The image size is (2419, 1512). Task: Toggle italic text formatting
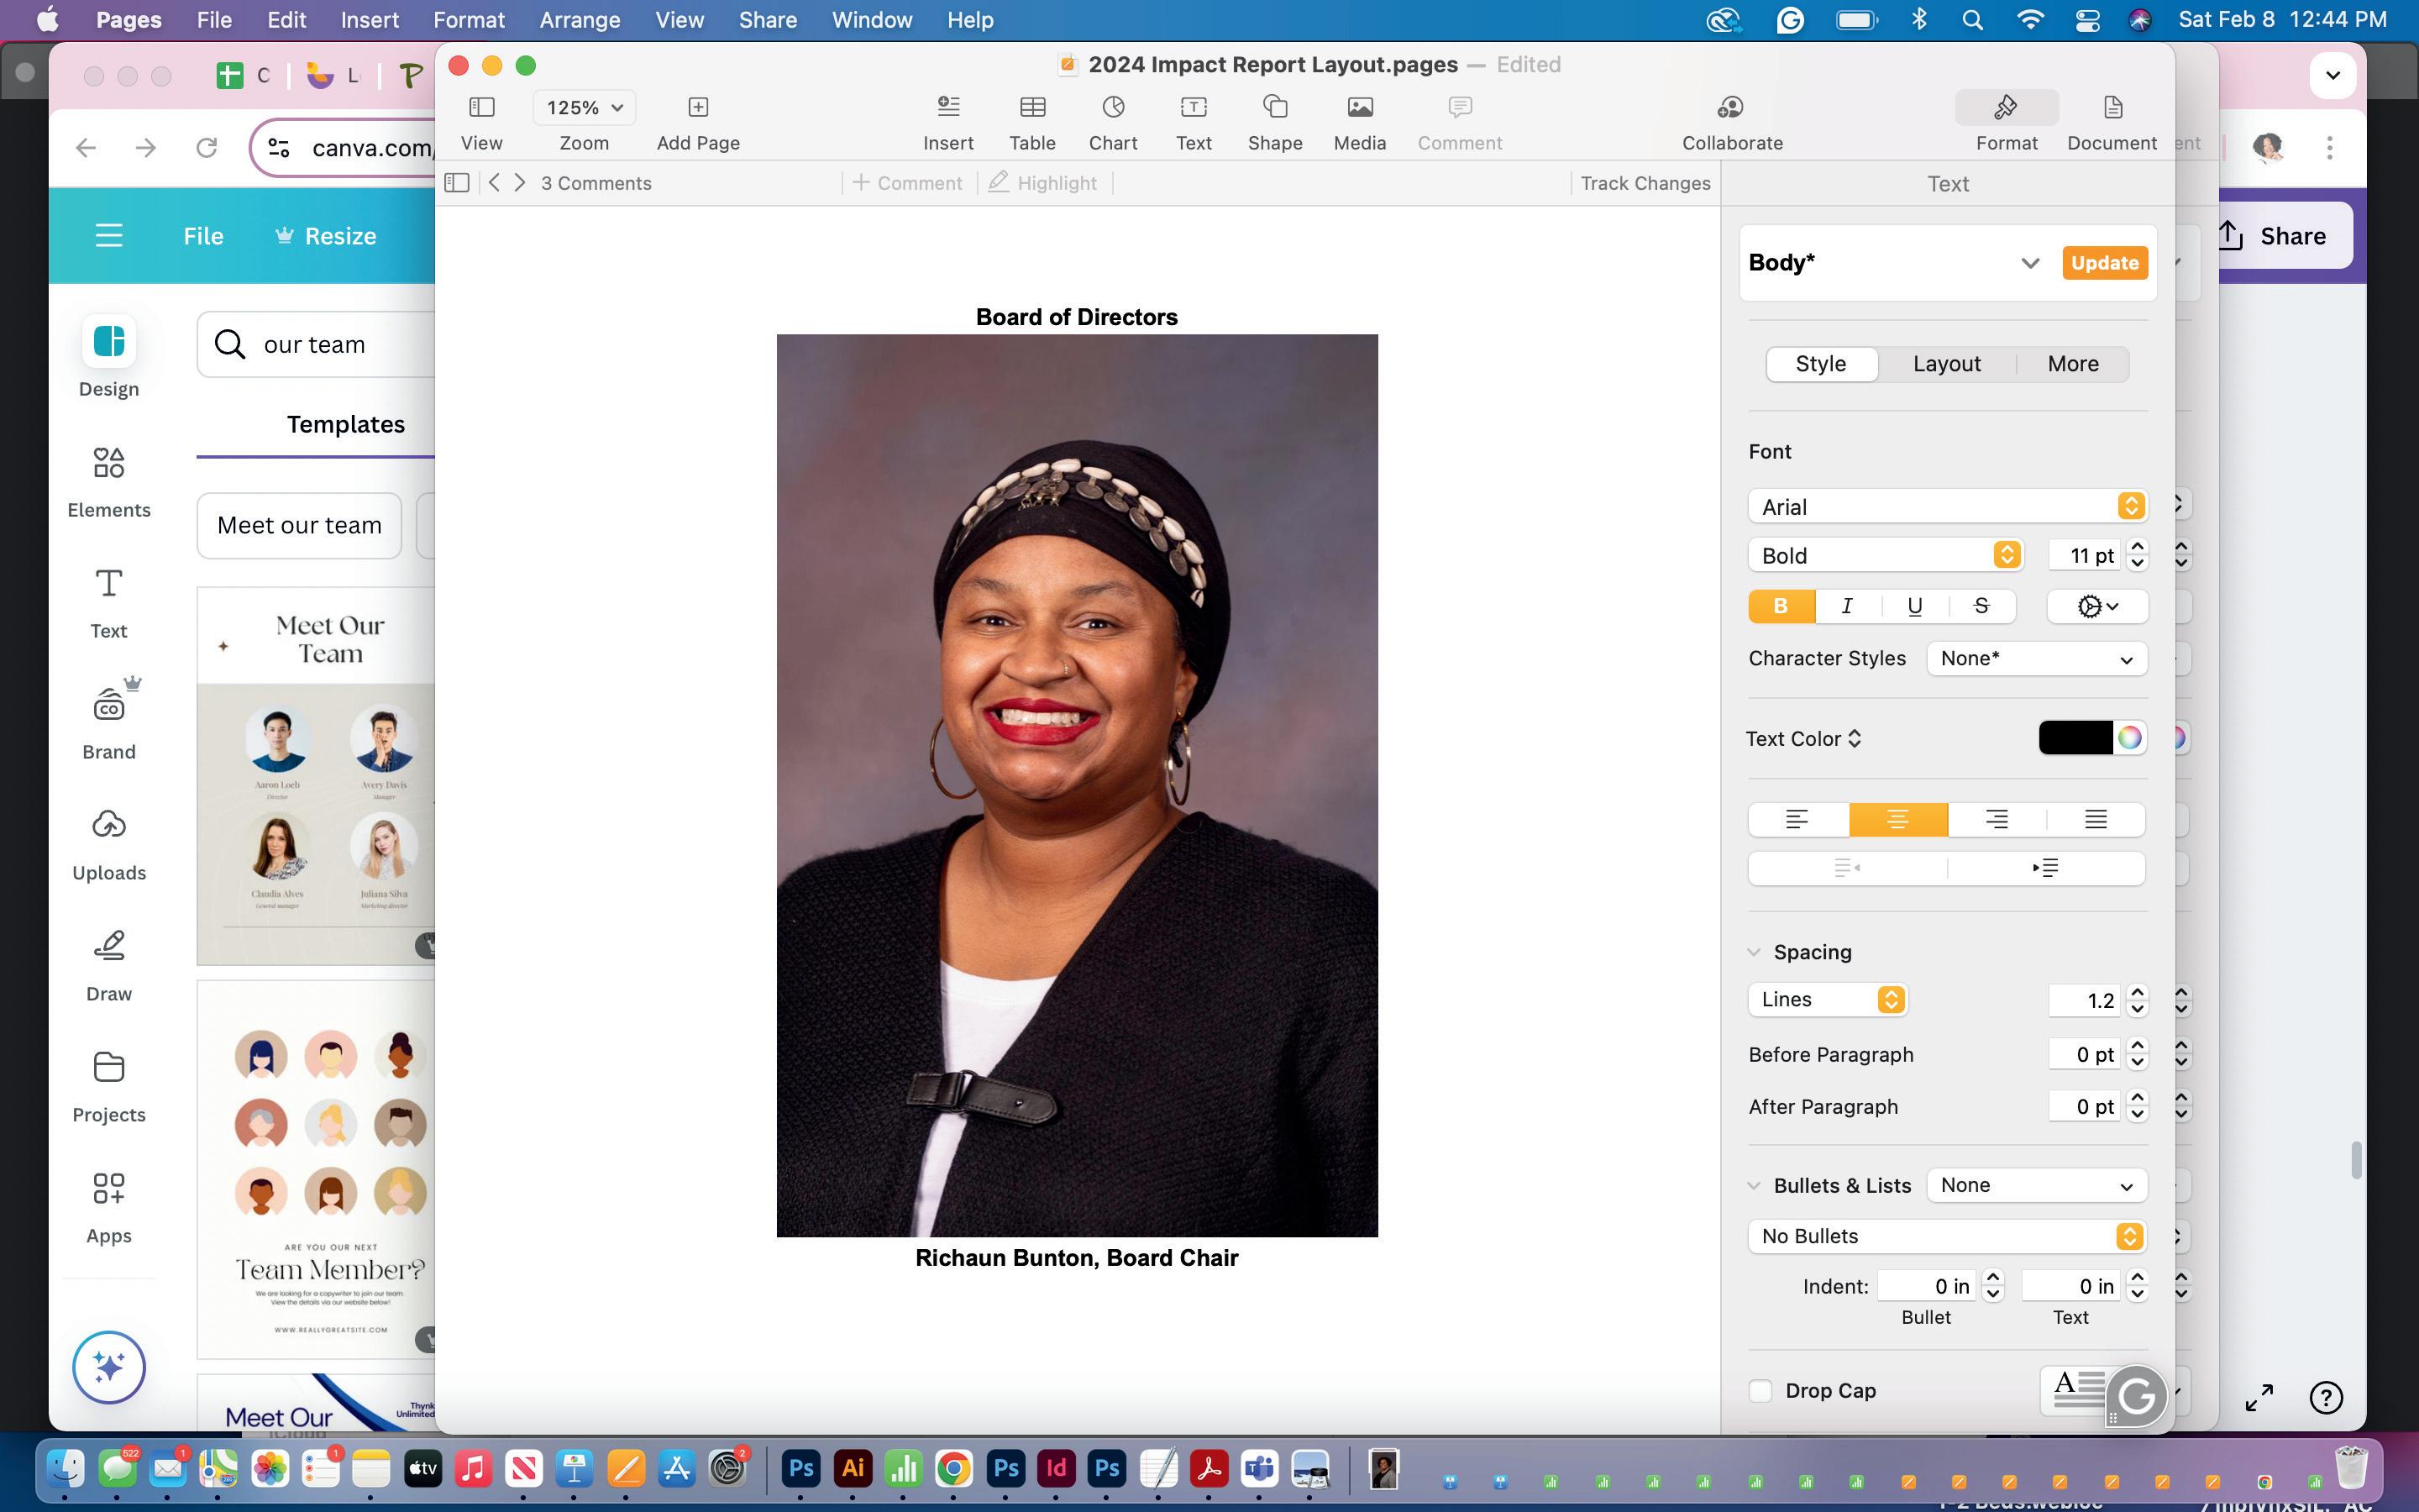[x=1847, y=606]
